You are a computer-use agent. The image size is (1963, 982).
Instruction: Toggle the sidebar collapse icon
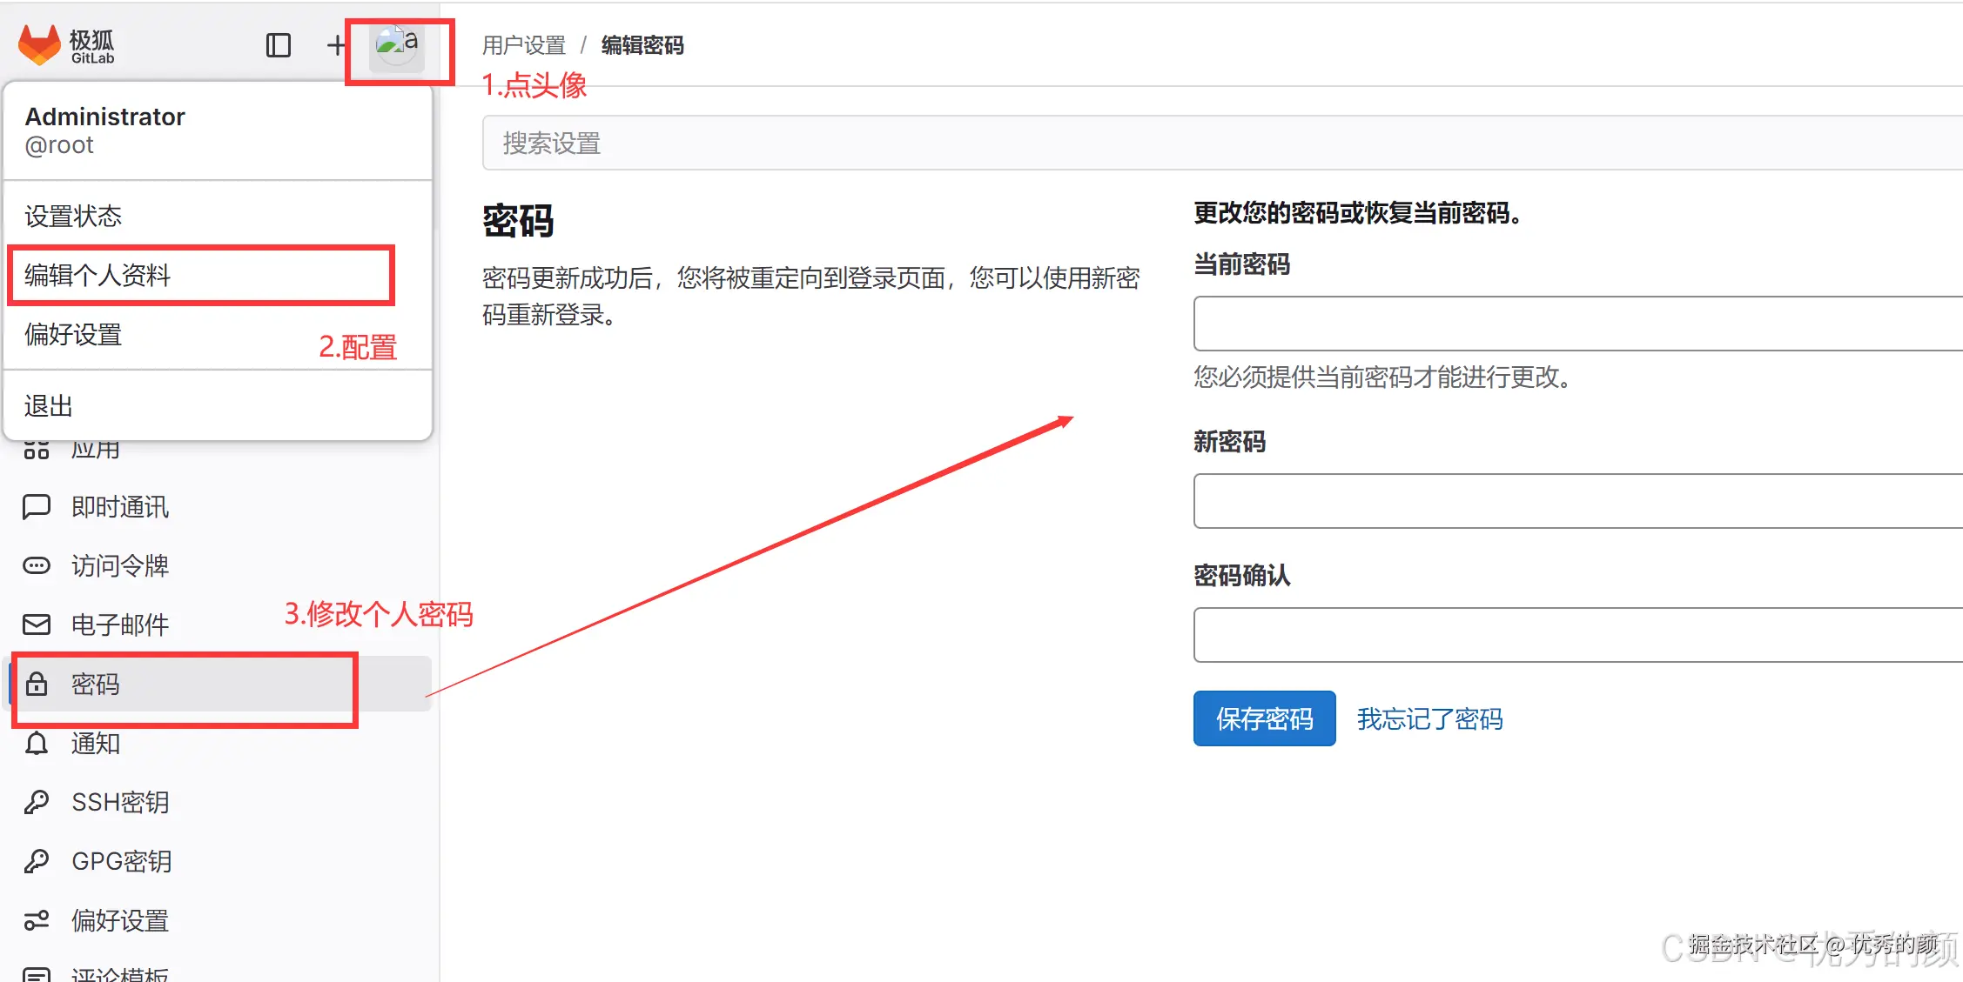pos(278,45)
